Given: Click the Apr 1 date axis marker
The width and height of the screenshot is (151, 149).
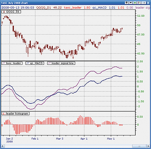Looking at the screenshot, I should (84, 139).
